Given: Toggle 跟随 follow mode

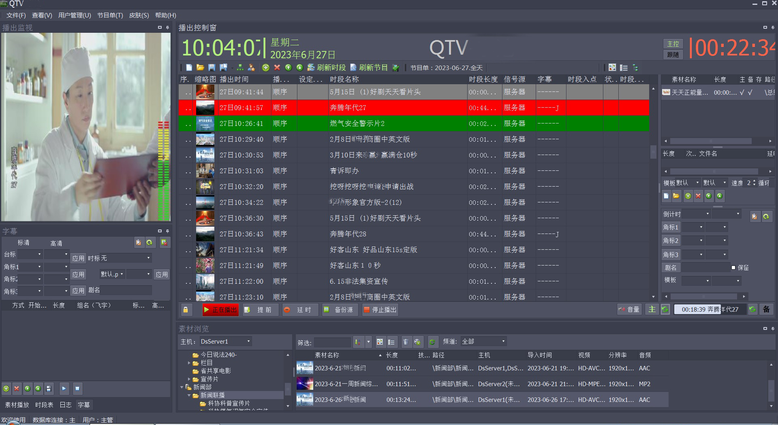Looking at the screenshot, I should 673,55.
